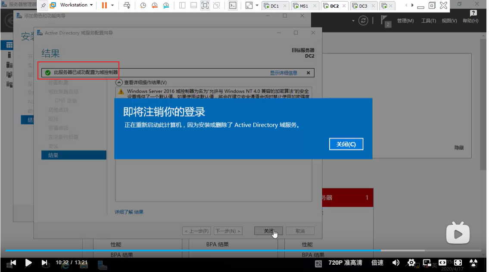Show or hide the library sidebar view

[x=182, y=5]
